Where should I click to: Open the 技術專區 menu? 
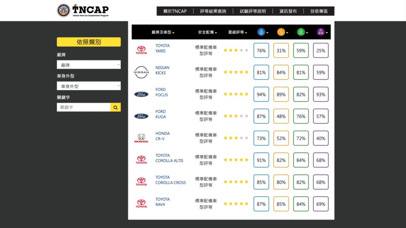[319, 11]
